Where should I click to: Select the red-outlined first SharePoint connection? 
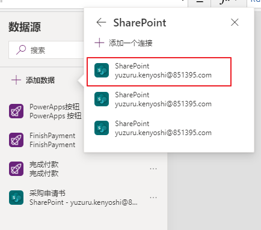[159, 71]
